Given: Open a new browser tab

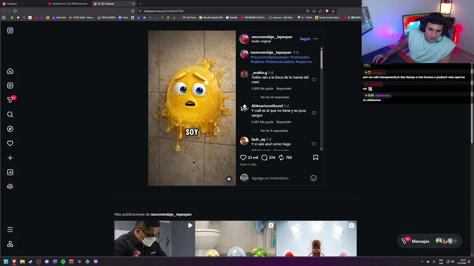Looking at the screenshot, I should point(140,4).
